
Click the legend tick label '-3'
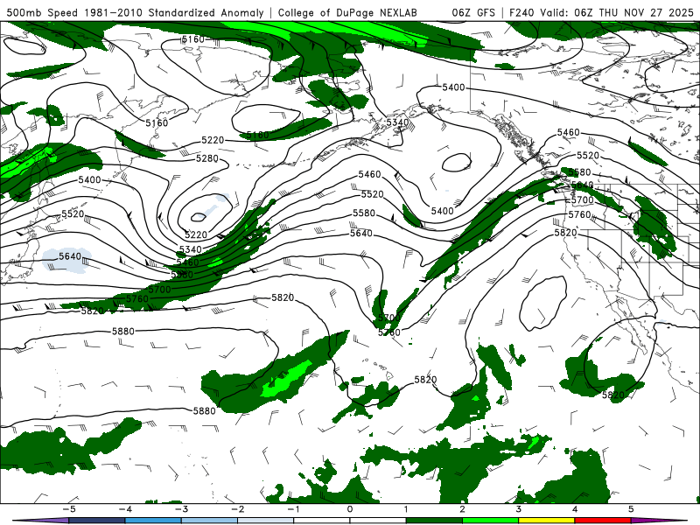[181, 509]
